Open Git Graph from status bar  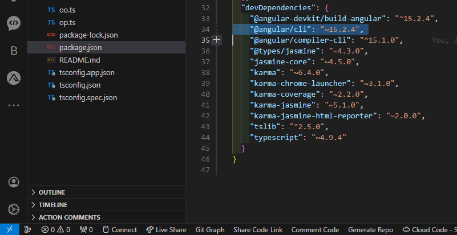pyautogui.click(x=210, y=229)
